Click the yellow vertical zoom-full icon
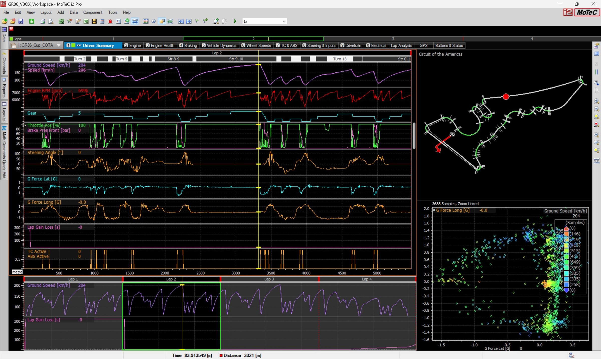601x359 pixels. coord(596,150)
